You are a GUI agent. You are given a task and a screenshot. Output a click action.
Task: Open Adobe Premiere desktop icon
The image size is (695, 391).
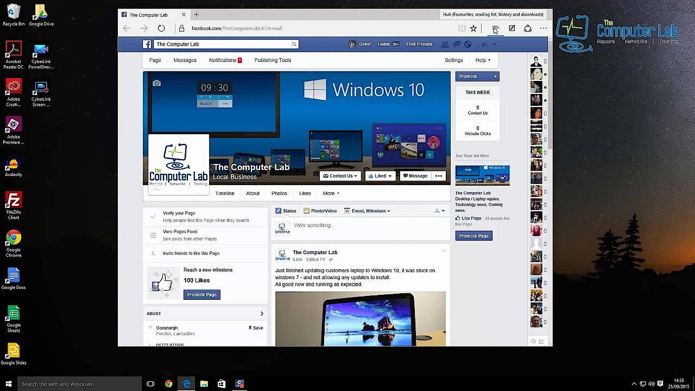[x=14, y=130]
